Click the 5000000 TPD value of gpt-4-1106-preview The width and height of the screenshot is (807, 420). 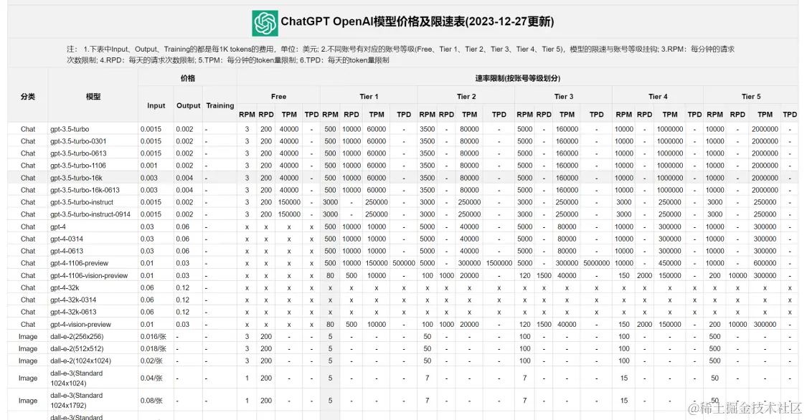[x=597, y=263]
